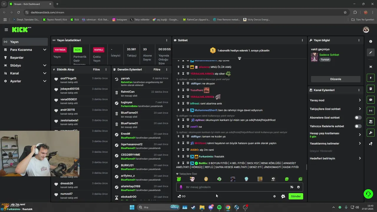This screenshot has height=212, width=377.
Task: Click the browser address bar
Action: click(184, 12)
